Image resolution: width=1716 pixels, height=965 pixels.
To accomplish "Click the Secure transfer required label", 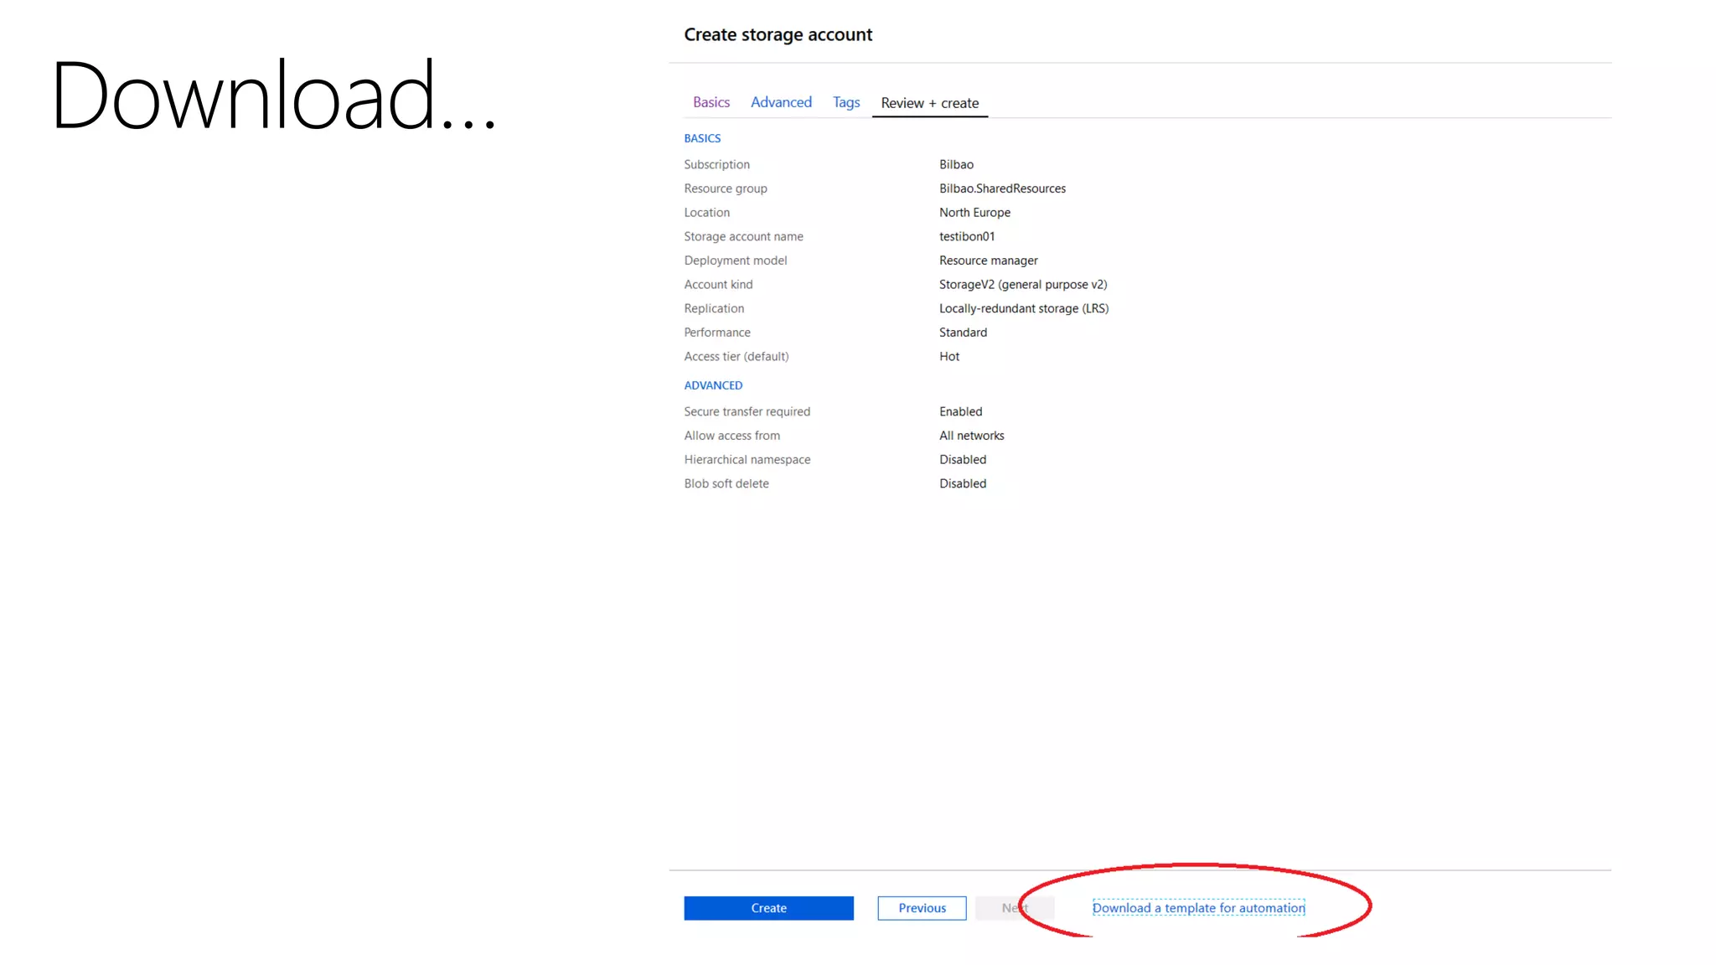I will (747, 411).
